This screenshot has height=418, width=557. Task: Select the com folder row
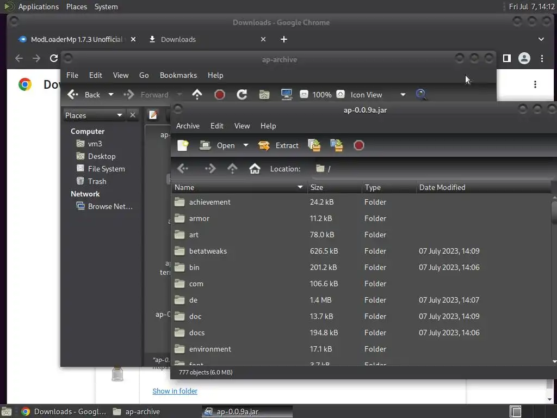pos(361,284)
